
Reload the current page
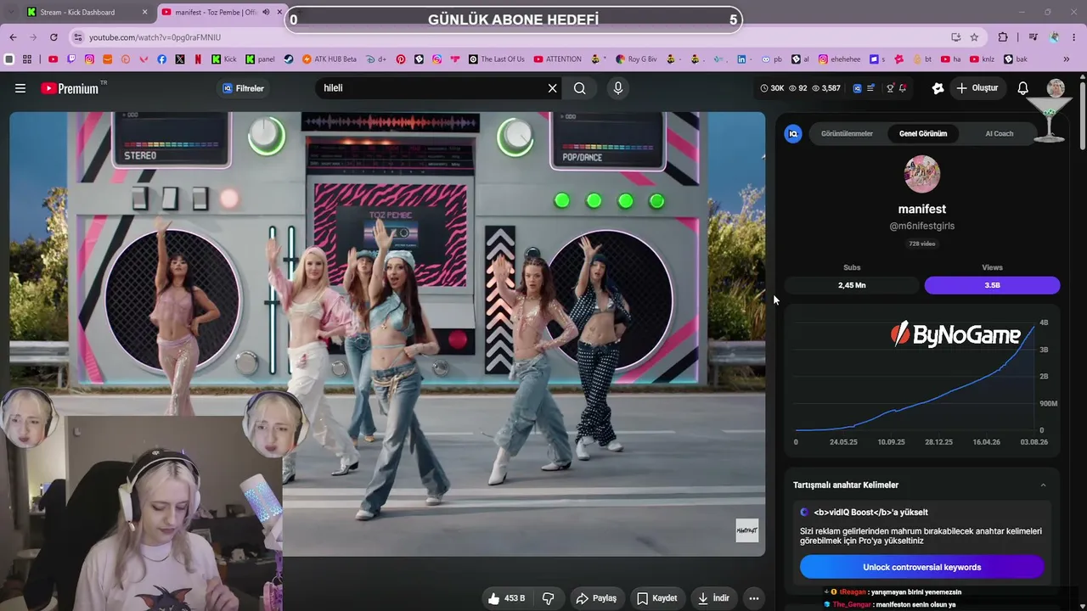tap(54, 37)
